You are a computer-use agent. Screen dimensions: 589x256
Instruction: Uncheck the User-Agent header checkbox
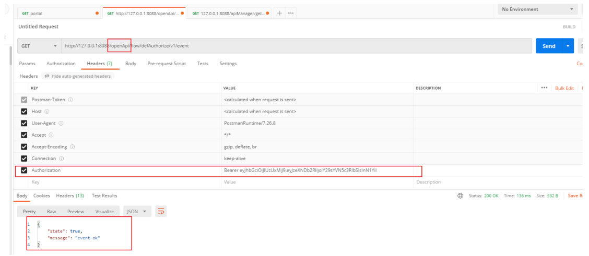click(23, 123)
